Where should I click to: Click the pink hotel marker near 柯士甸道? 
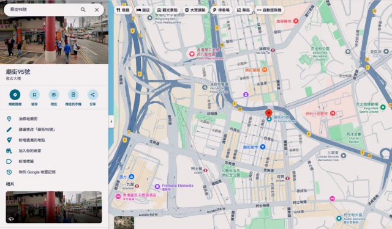point(332,198)
